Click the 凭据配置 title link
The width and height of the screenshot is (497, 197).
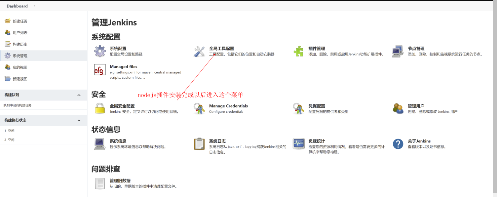click(x=317, y=106)
